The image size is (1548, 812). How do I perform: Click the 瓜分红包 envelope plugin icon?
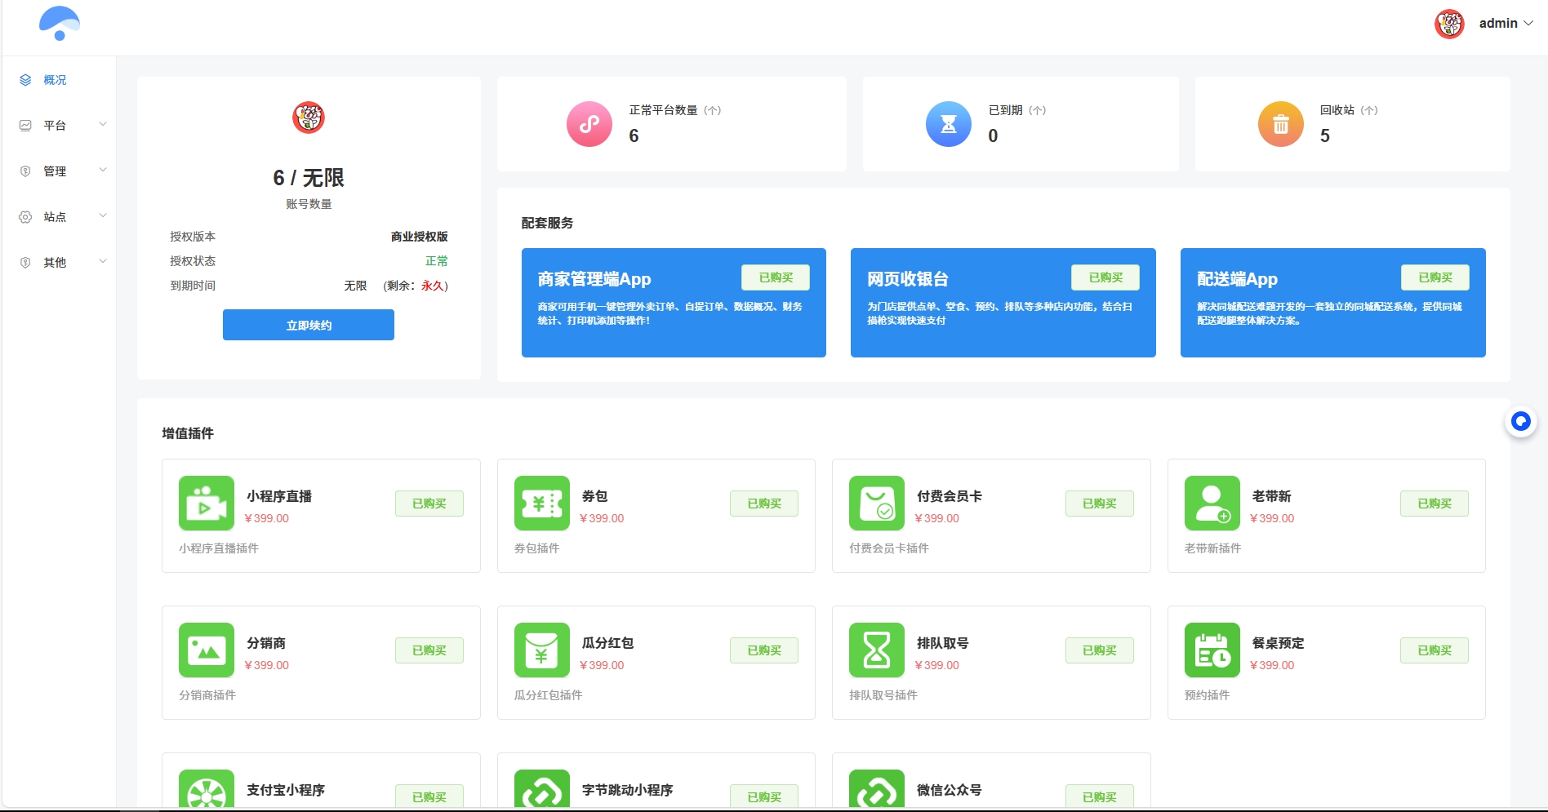[542, 650]
